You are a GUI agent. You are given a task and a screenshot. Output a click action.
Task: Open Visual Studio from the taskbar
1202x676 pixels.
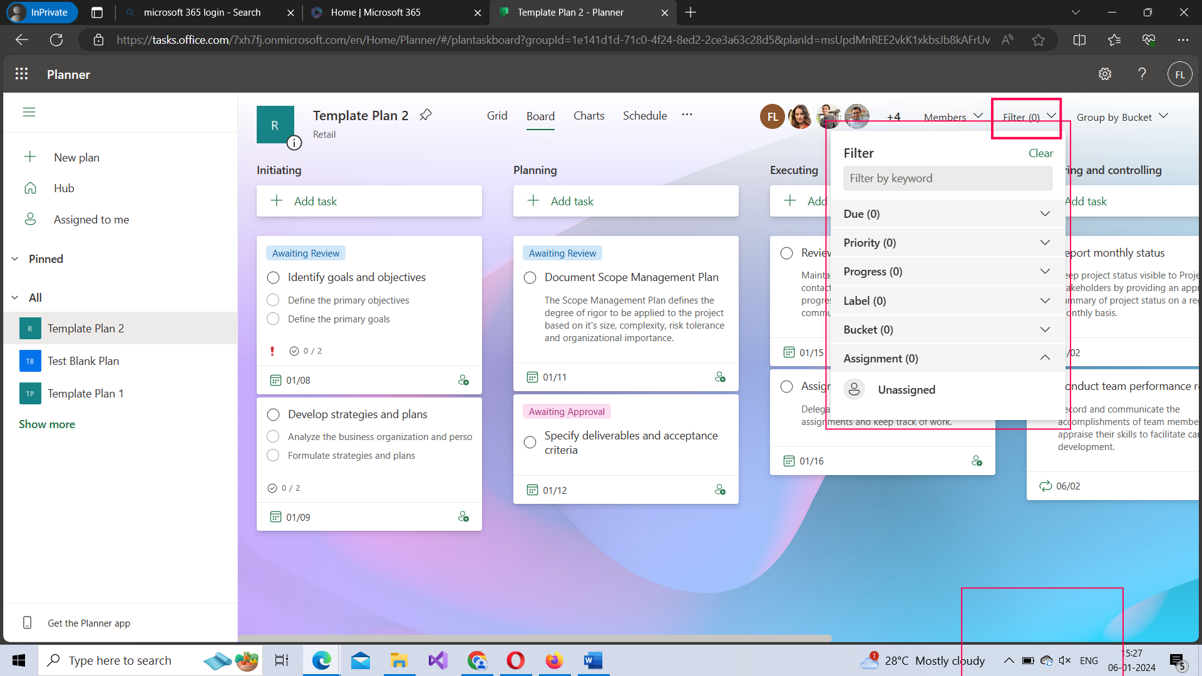438,660
